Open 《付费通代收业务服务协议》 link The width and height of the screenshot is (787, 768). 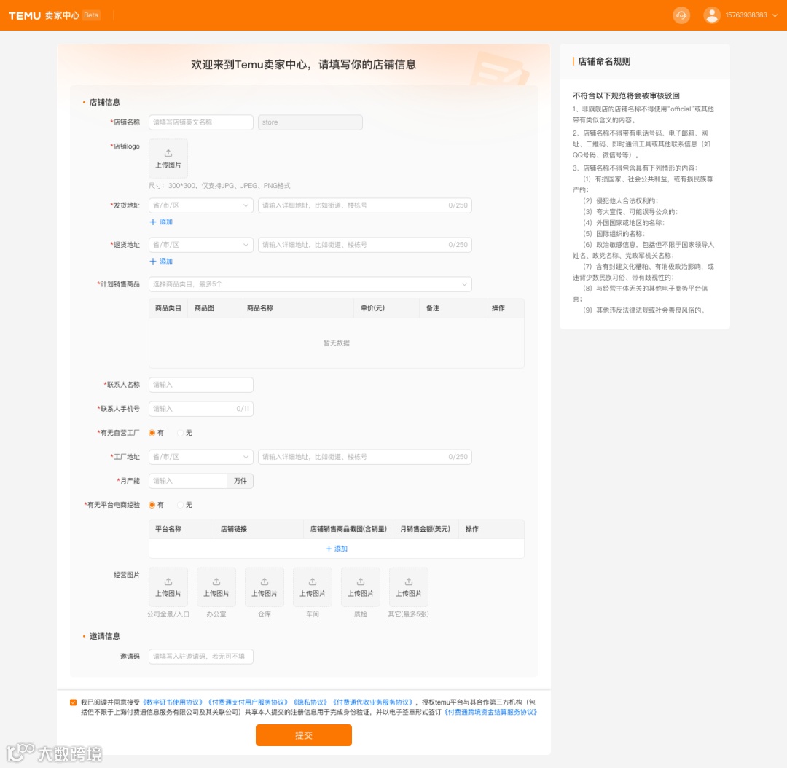(373, 702)
